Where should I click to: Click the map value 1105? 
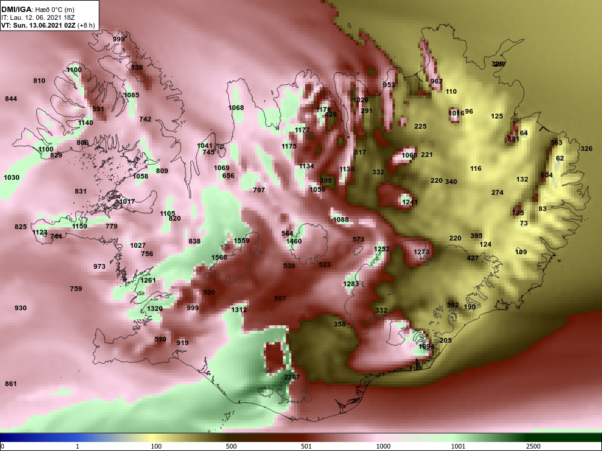tap(167, 213)
